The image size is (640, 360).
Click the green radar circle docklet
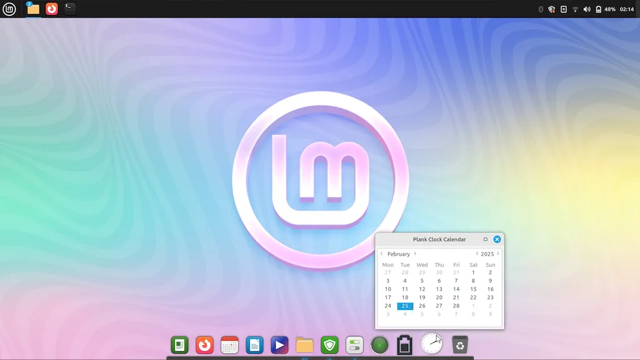click(379, 345)
